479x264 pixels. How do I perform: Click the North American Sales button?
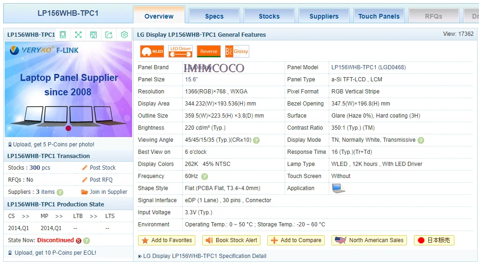click(x=370, y=240)
